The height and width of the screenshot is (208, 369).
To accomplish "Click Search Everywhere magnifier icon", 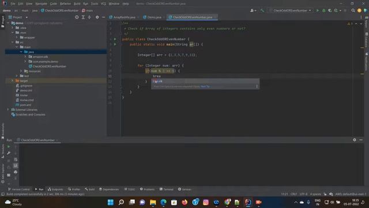I will [353, 10].
